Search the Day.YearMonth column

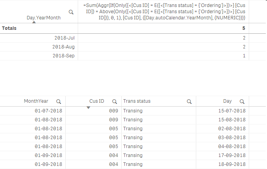tap(71, 12)
